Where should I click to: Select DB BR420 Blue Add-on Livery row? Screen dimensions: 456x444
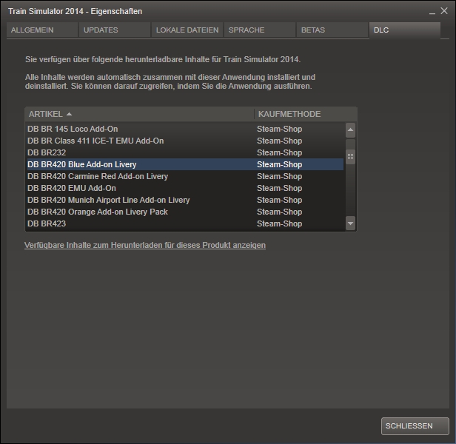[x=185, y=164]
